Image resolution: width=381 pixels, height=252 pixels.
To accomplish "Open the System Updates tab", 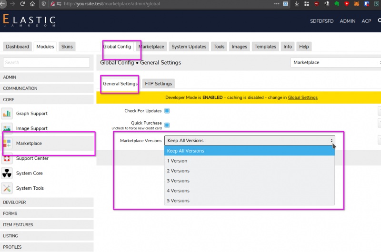I will (189, 47).
